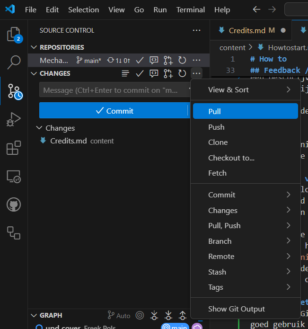
Task: Refresh icon in Changes header
Action: pos(182,73)
